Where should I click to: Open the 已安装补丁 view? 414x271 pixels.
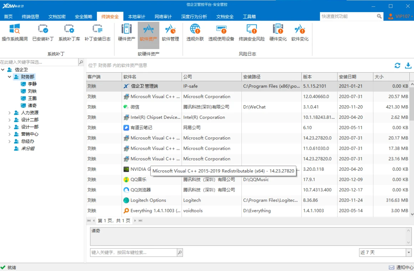point(43,33)
